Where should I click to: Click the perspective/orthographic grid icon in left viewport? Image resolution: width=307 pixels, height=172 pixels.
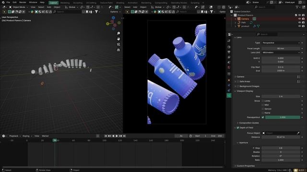pyautogui.click(x=118, y=50)
